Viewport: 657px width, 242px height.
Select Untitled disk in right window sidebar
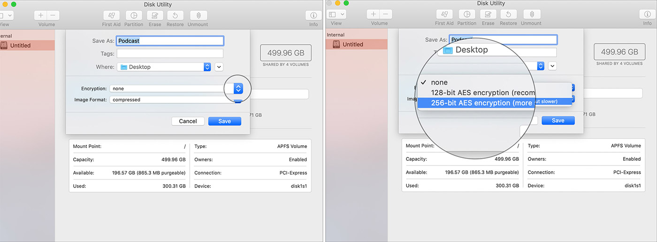[x=357, y=44]
